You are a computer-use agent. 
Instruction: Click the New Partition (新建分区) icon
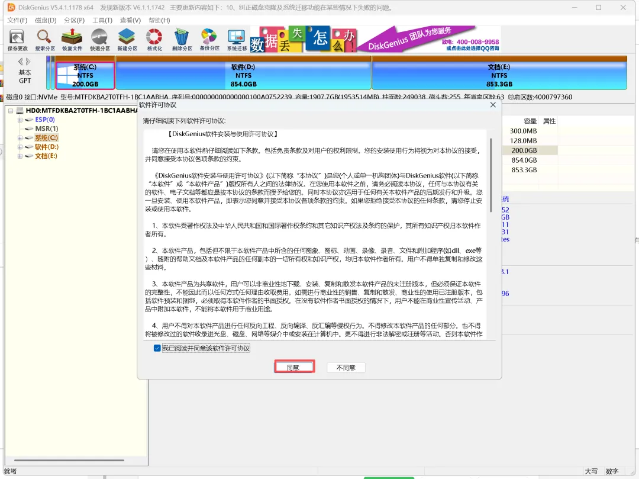click(127, 40)
